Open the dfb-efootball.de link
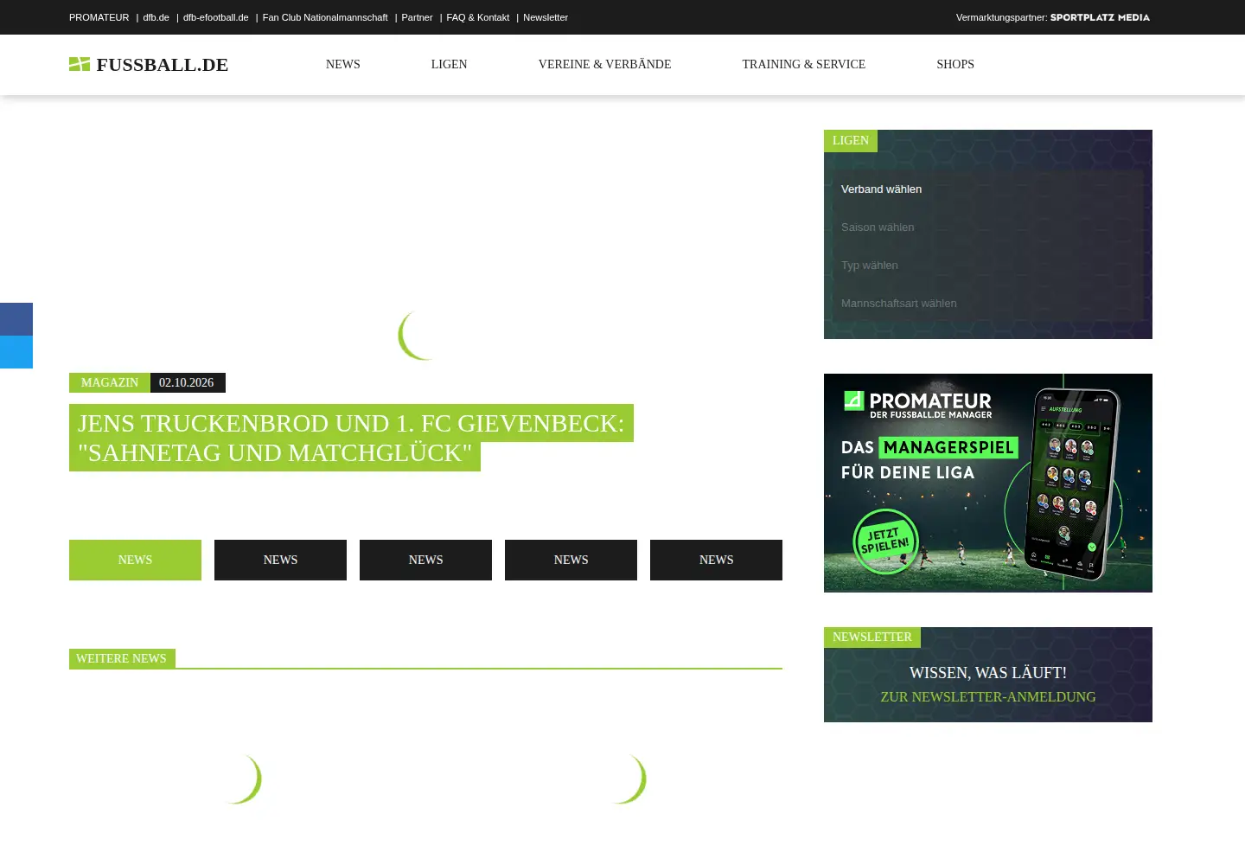Screen dimensions: 1245x865 216,17
